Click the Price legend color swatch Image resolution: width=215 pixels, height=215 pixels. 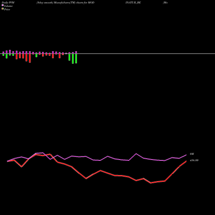[x=3, y=9]
